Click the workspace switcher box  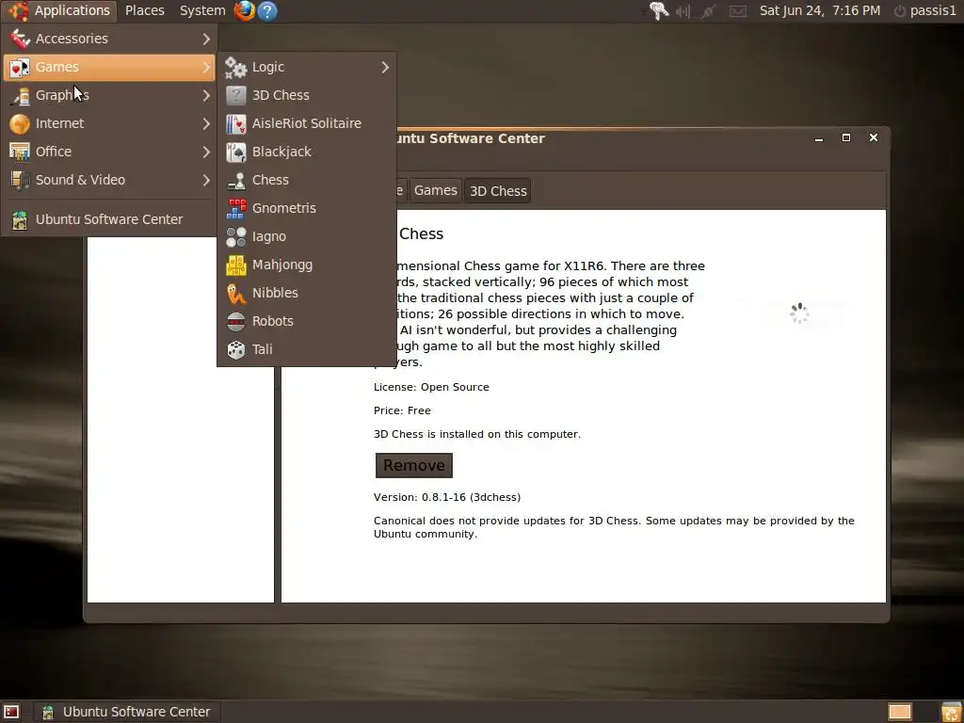pyautogui.click(x=899, y=712)
